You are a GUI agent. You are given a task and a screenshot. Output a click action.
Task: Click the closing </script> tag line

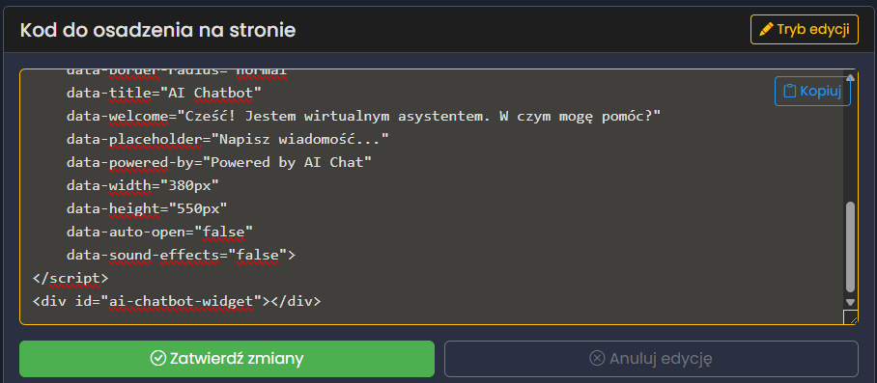click(71, 278)
